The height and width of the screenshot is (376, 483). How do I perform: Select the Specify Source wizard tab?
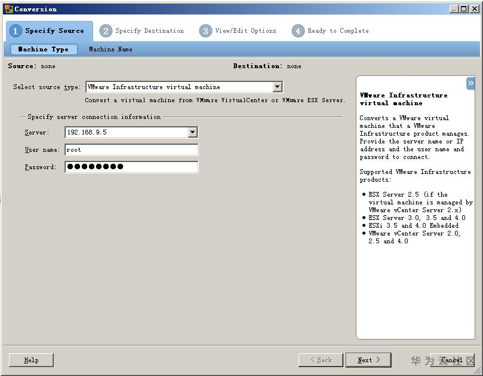pyautogui.click(x=50, y=31)
